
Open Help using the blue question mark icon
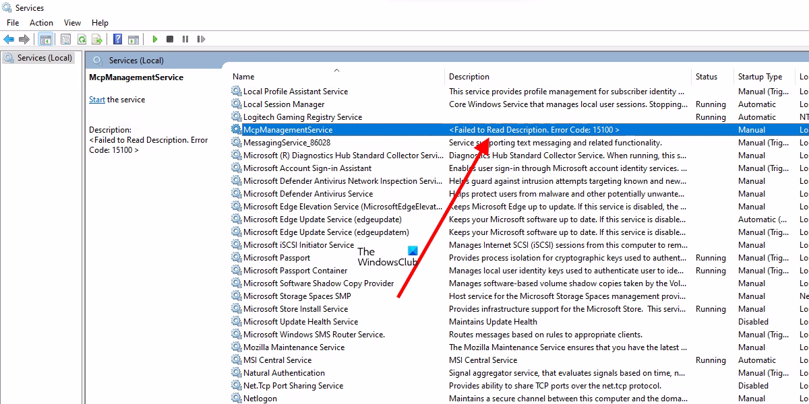[117, 38]
